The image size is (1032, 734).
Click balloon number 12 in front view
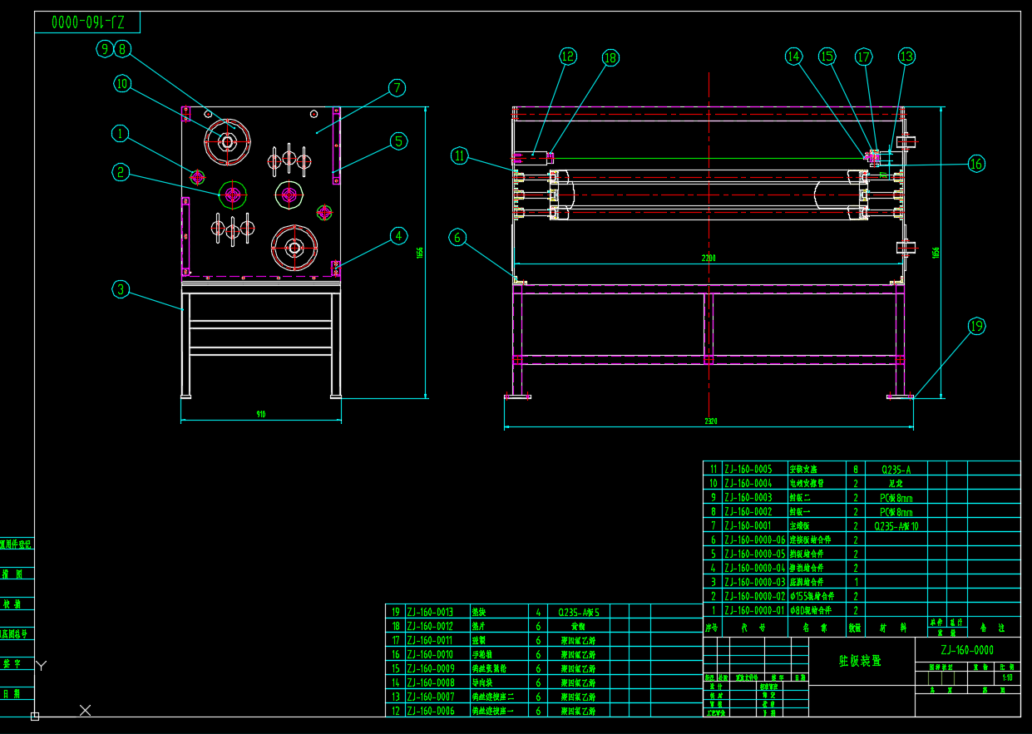tap(567, 57)
